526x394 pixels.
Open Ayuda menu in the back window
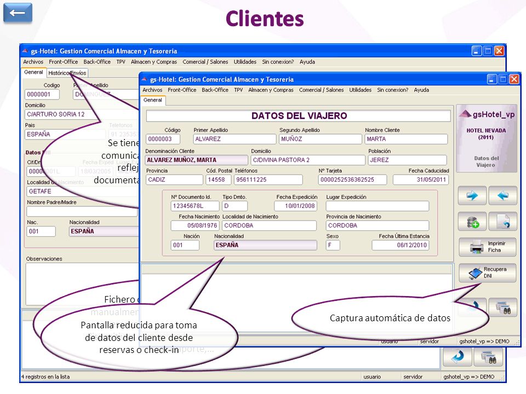click(x=307, y=62)
